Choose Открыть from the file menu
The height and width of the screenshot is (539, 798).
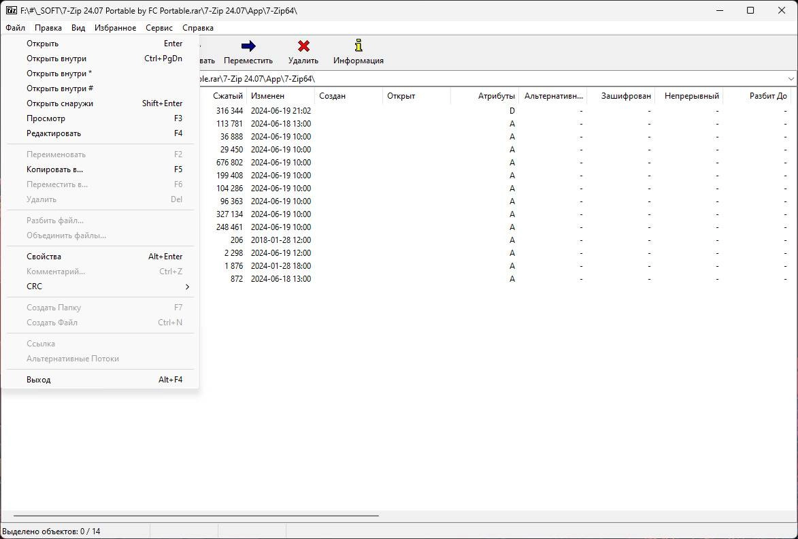tap(100, 44)
